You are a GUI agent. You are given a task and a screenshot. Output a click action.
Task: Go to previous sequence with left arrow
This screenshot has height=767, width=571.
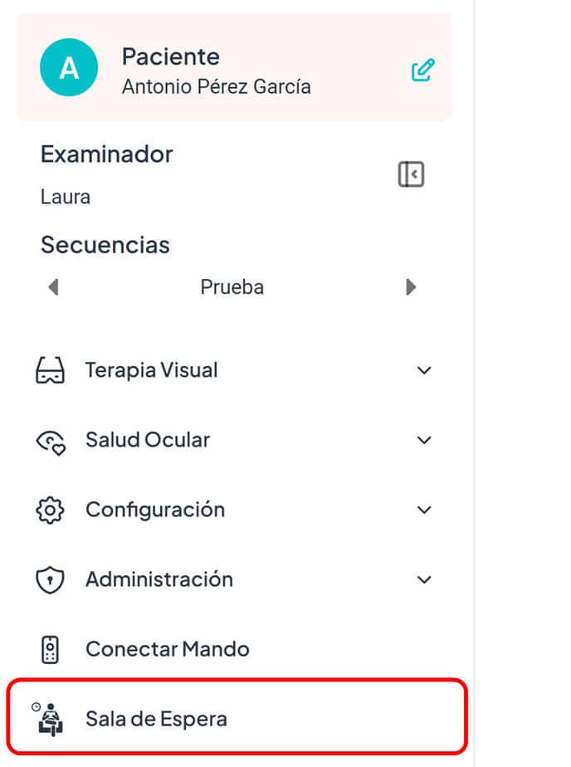pyautogui.click(x=54, y=287)
